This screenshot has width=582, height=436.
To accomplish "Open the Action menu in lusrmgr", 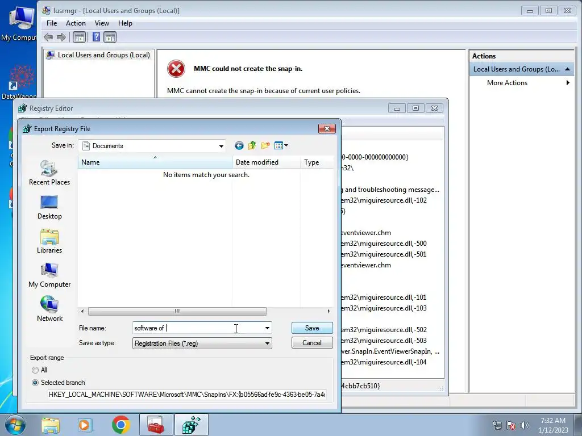I will tap(76, 23).
